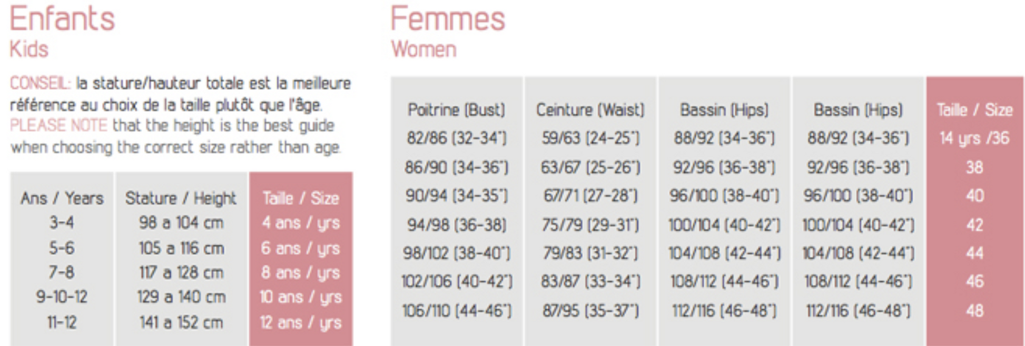Select the "12 ans / yrs" size cell

tap(300, 322)
